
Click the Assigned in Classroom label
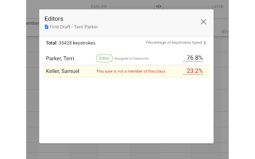tap(131, 58)
